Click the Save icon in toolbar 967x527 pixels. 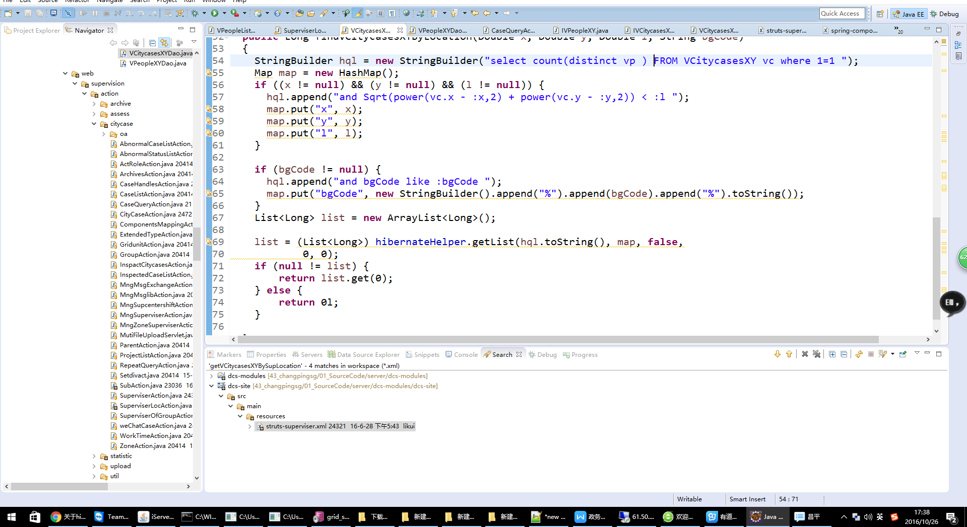coord(28,13)
